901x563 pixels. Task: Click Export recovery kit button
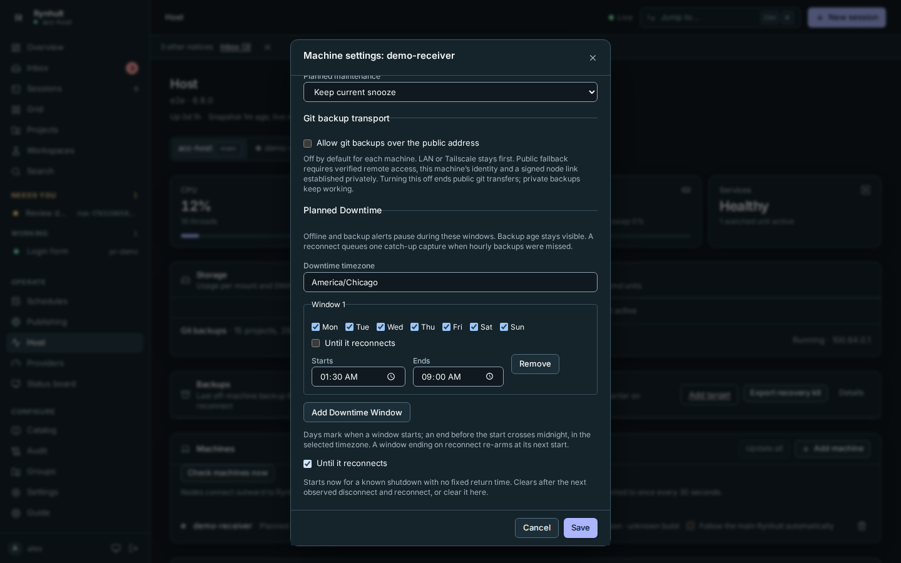pyautogui.click(x=785, y=393)
